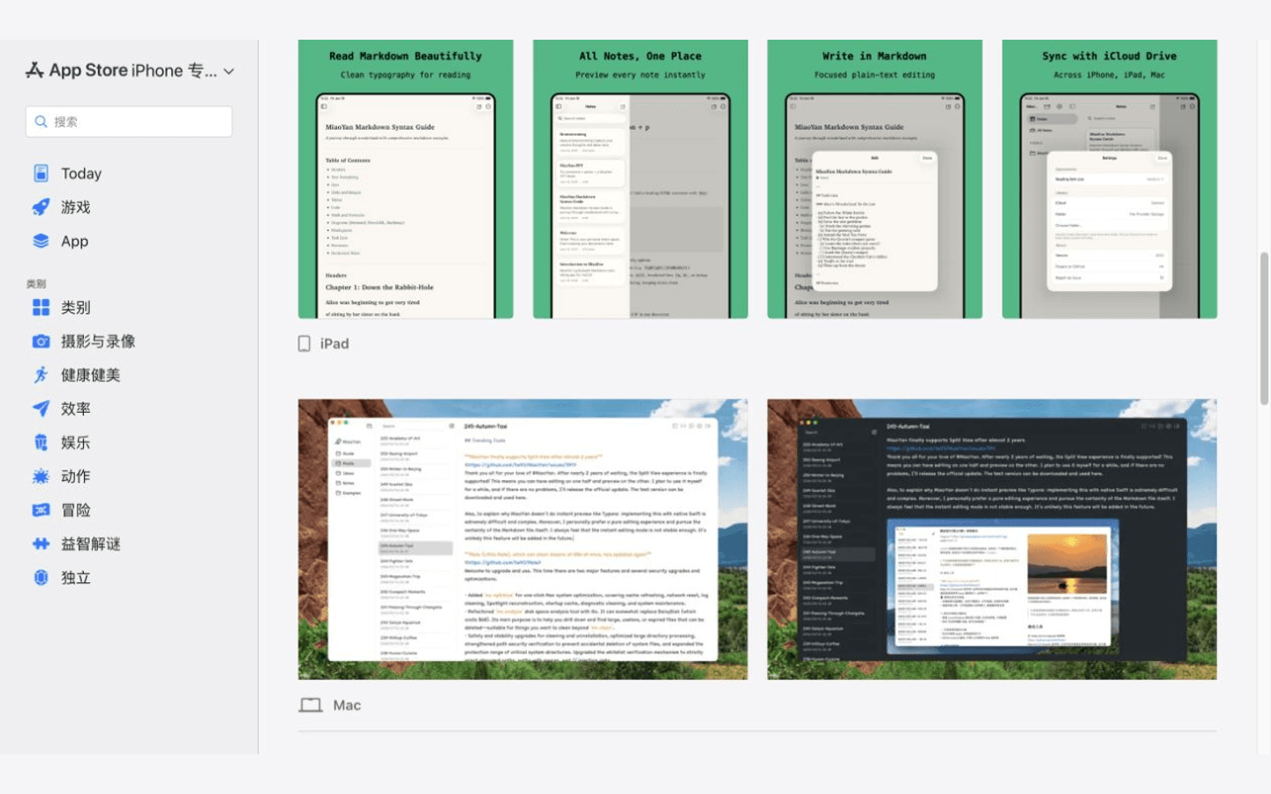Open 健康健美 category
This screenshot has height=794, width=1271.
[x=90, y=375]
